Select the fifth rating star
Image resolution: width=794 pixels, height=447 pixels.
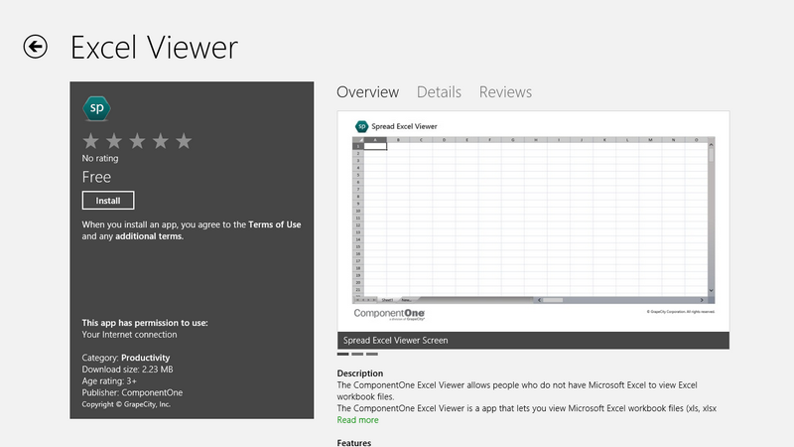pos(183,141)
